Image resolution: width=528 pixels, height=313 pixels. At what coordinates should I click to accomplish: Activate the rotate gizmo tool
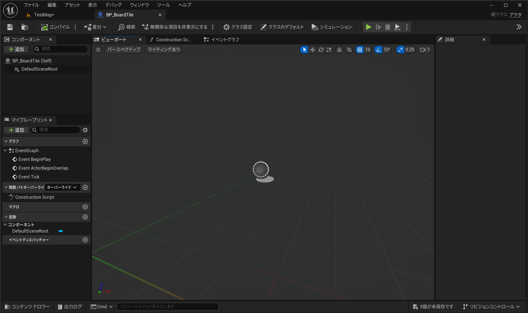pyautogui.click(x=321, y=50)
